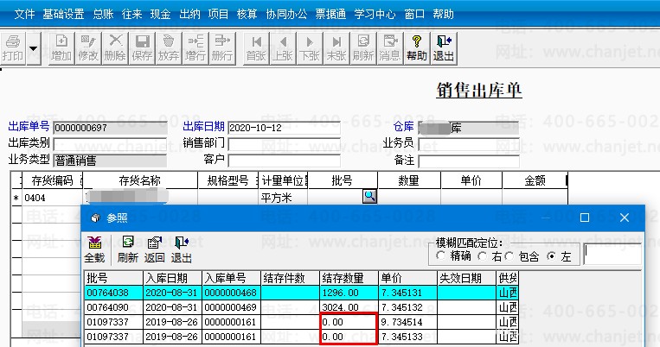The image size is (660, 347).
Task: Select the 右 right match radio button
Action: (x=483, y=256)
